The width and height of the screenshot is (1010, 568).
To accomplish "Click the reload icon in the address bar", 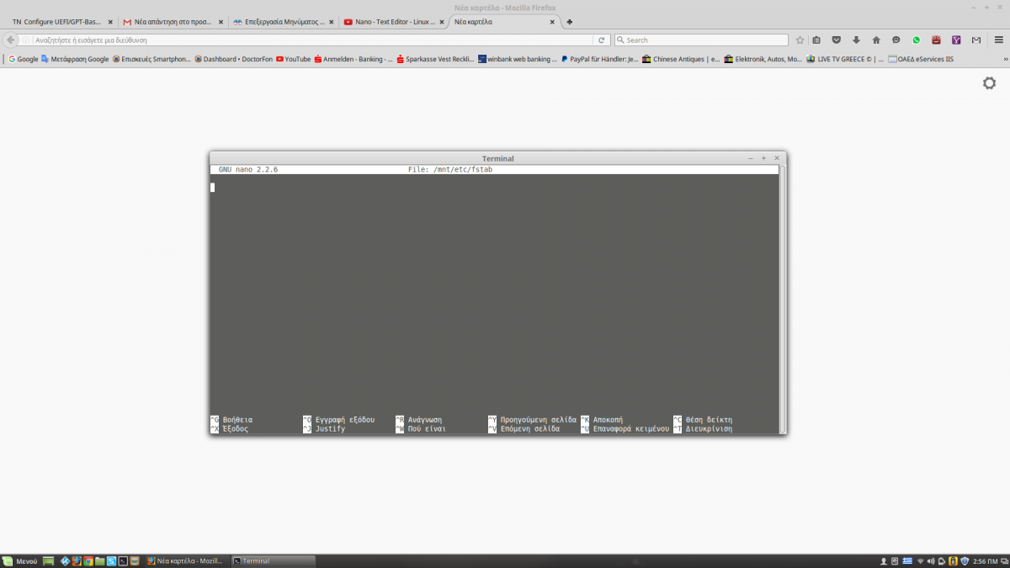I will pos(601,40).
